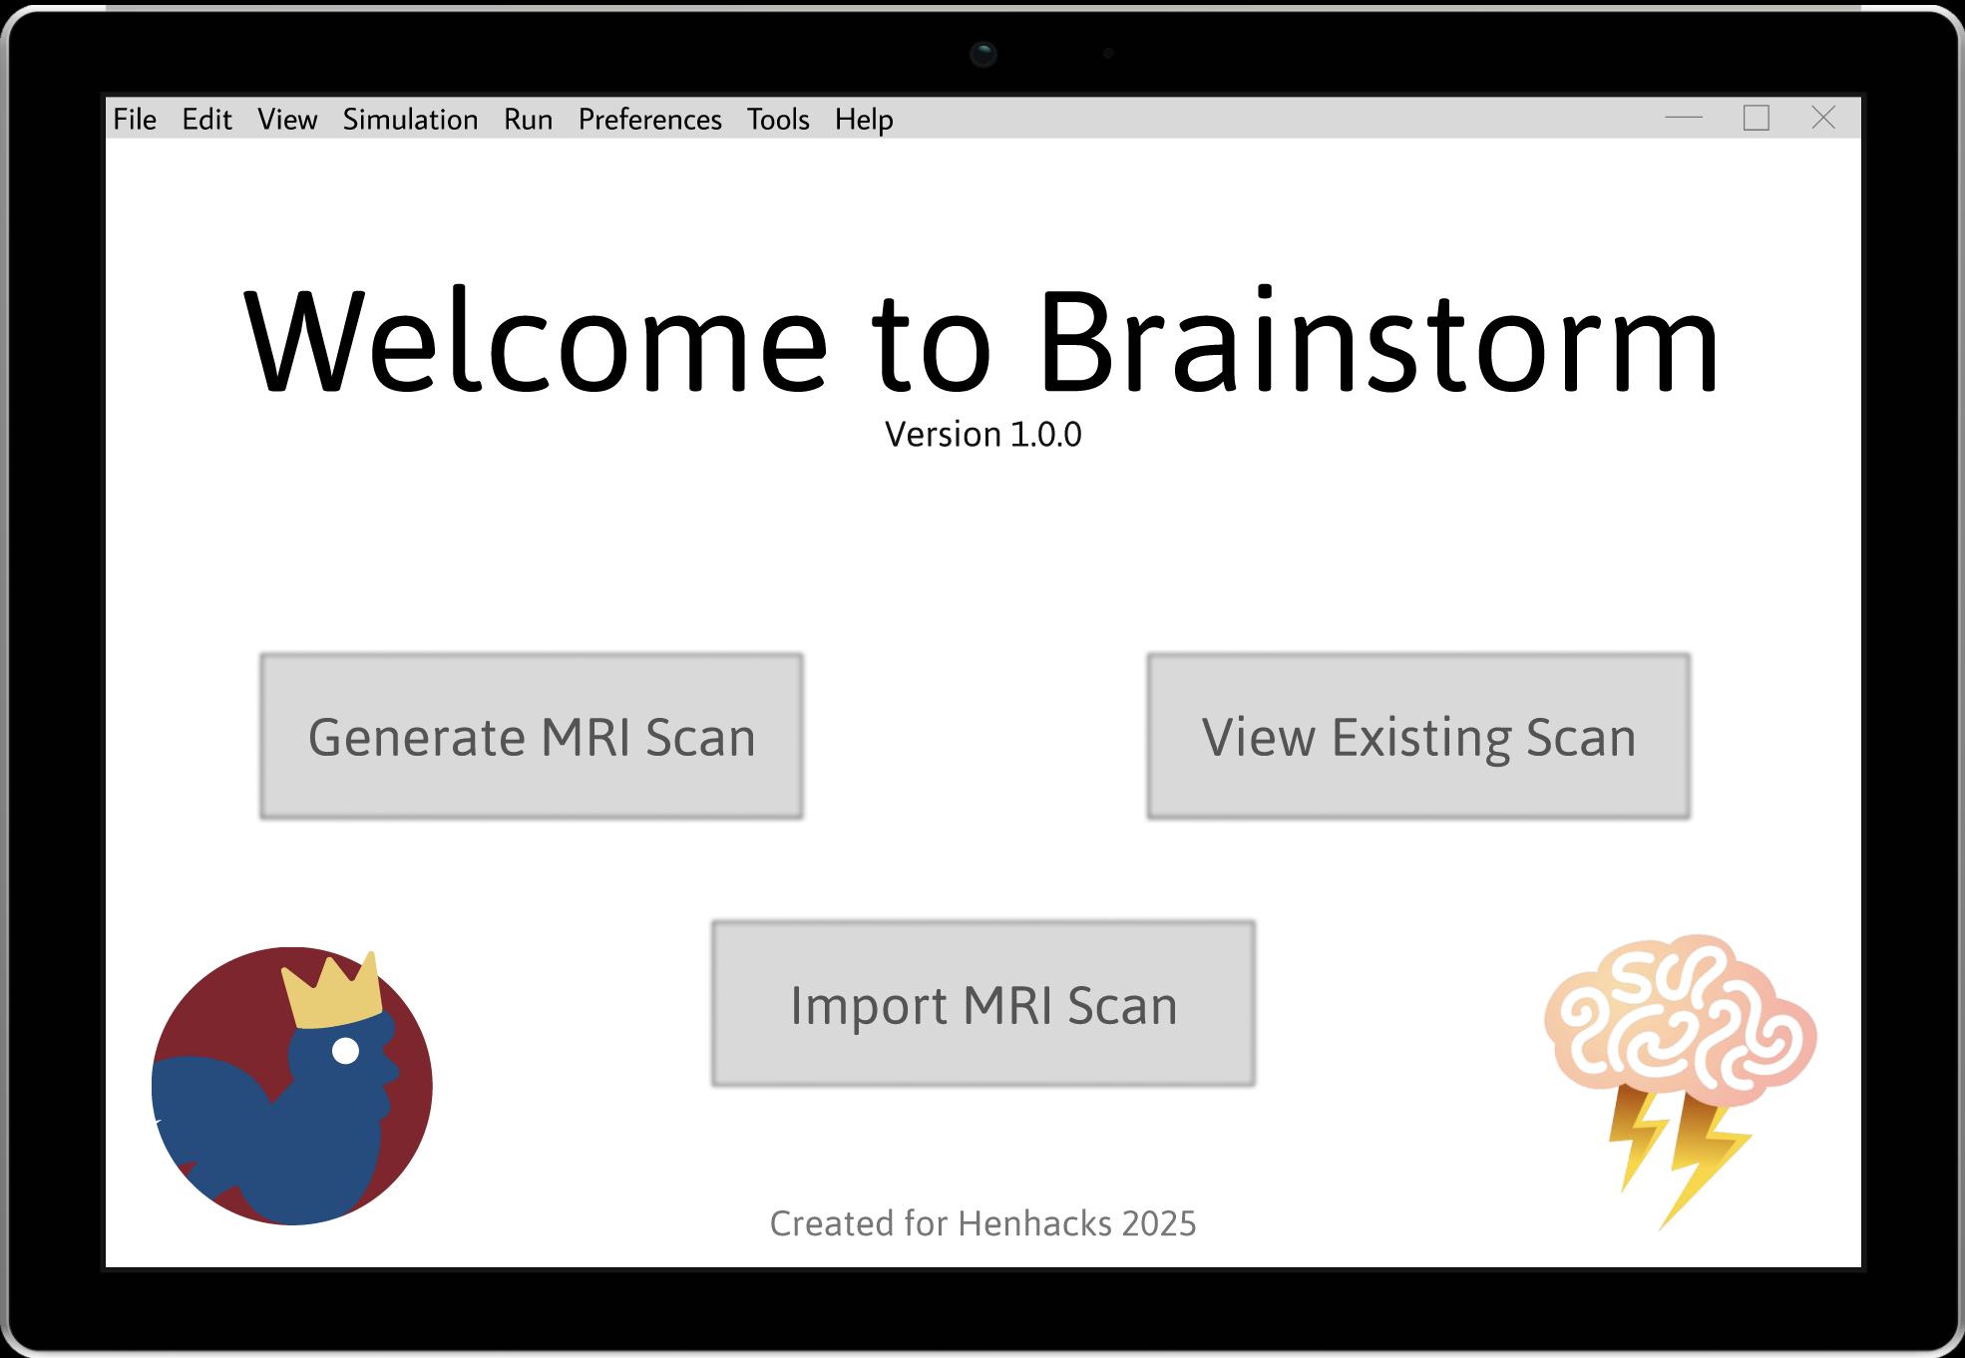Select the Import MRI Scan button
This screenshot has height=1358, width=1965.
[983, 1004]
